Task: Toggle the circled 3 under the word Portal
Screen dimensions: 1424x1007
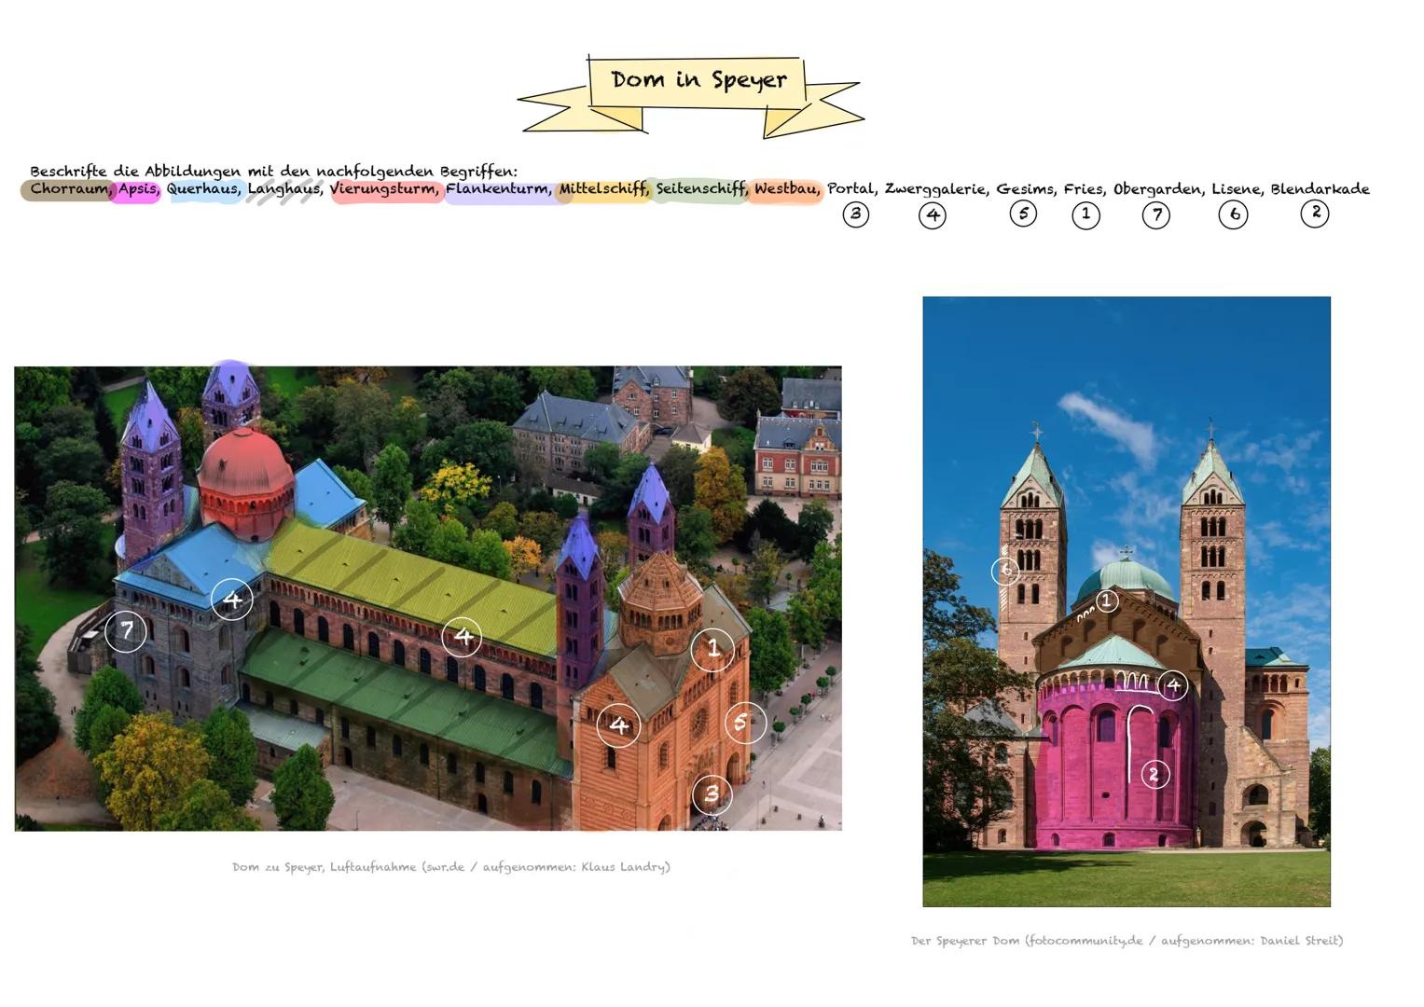Action: pos(855,214)
